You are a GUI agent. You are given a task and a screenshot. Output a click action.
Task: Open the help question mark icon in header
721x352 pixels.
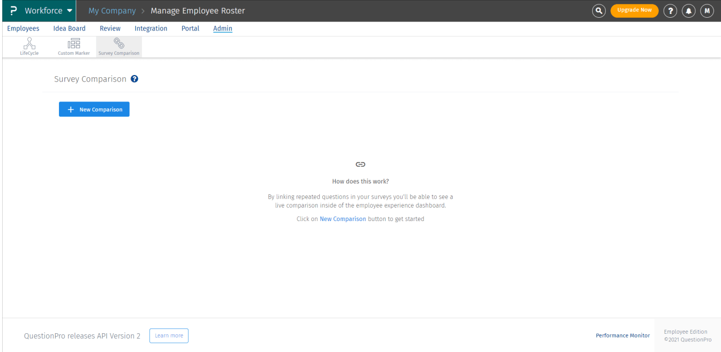point(670,10)
